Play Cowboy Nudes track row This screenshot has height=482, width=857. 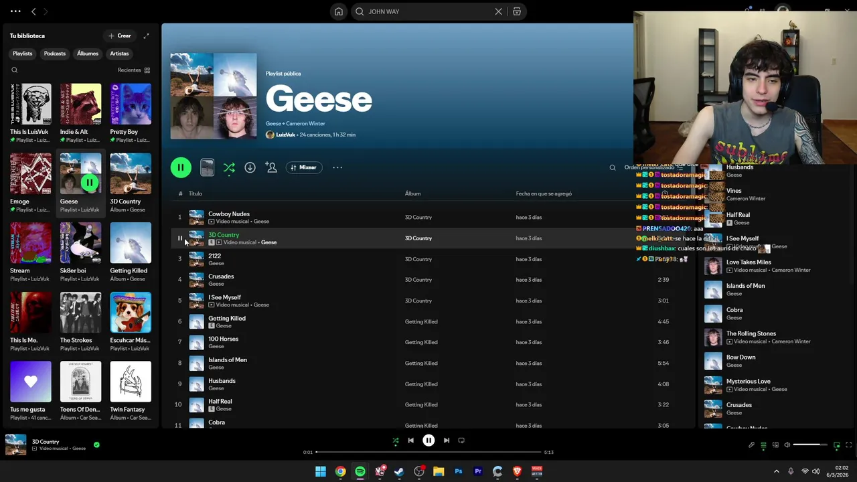point(428,218)
